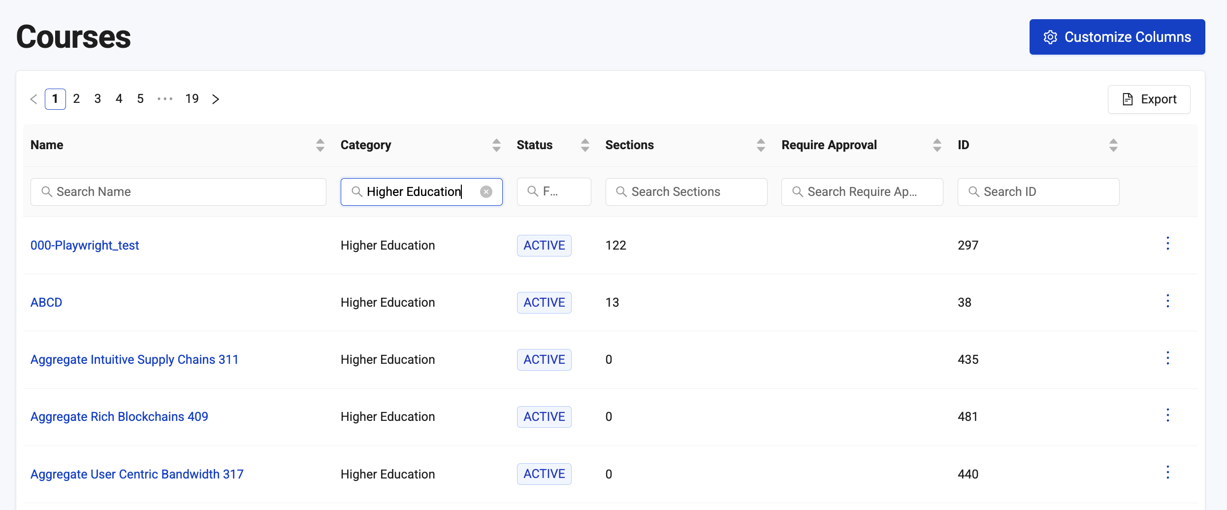Image resolution: width=1227 pixels, height=510 pixels.
Task: Clear the Category filter text
Action: coord(486,192)
